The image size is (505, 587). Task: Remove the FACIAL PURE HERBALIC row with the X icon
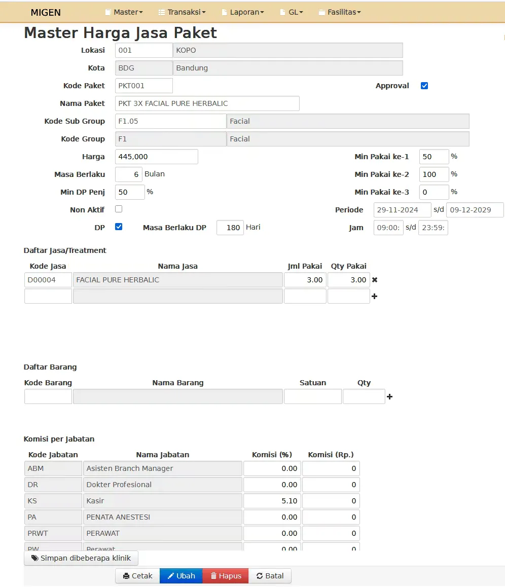click(x=375, y=280)
